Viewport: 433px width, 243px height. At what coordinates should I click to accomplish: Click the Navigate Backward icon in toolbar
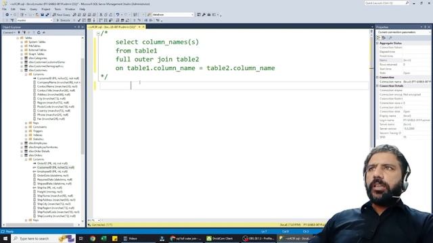[x=7, y=15]
